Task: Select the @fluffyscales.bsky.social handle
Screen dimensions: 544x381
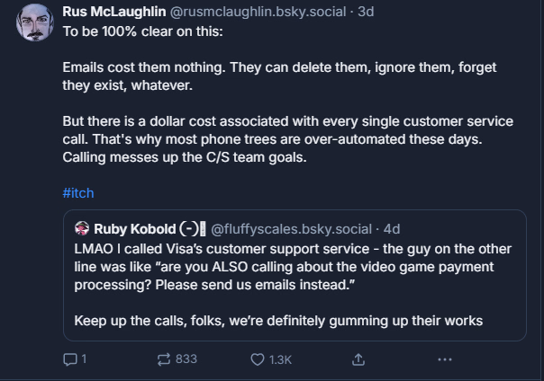Action: click(x=291, y=229)
